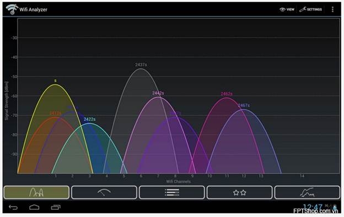Switch to the signal meter gauge tab

coord(104,192)
